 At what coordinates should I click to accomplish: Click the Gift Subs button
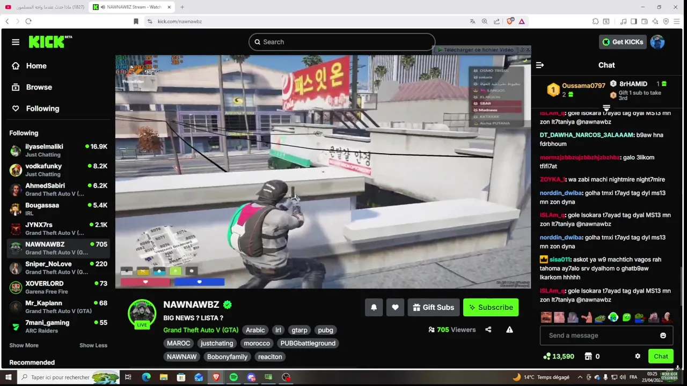tap(434, 307)
